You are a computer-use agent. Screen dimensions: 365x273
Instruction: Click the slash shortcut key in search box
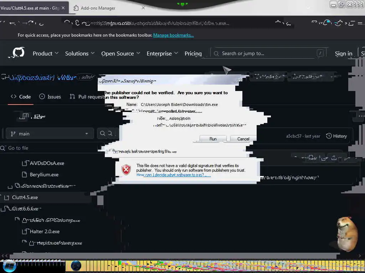pos(320,53)
